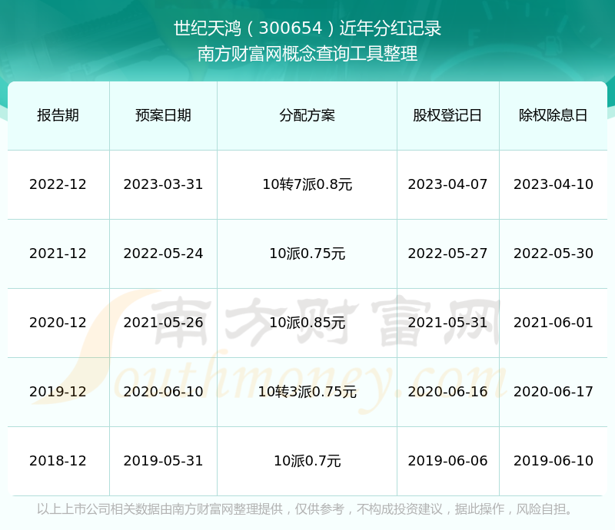The image size is (615, 530).
Task: Click record date 2021-05-31
Action: coord(447,323)
